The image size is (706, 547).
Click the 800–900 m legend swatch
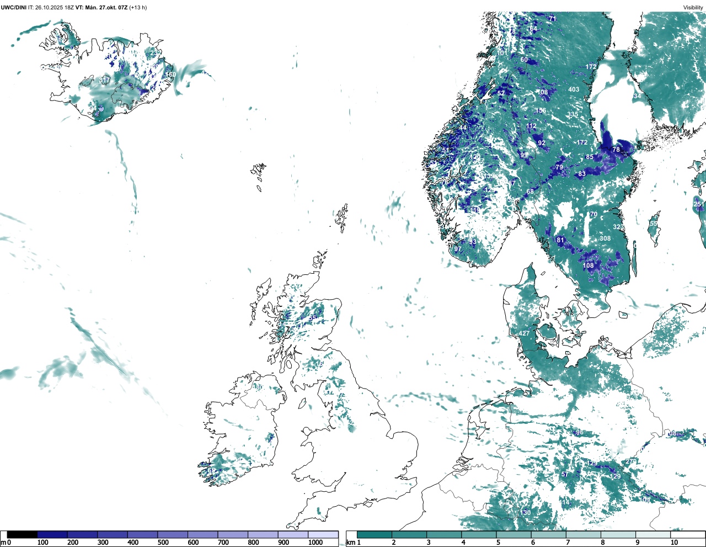263,534
